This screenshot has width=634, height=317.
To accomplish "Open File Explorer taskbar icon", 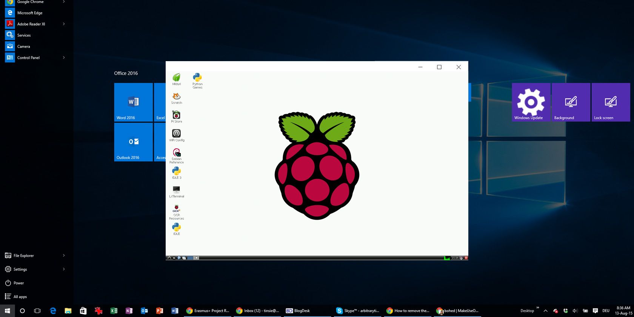I will coord(68,311).
